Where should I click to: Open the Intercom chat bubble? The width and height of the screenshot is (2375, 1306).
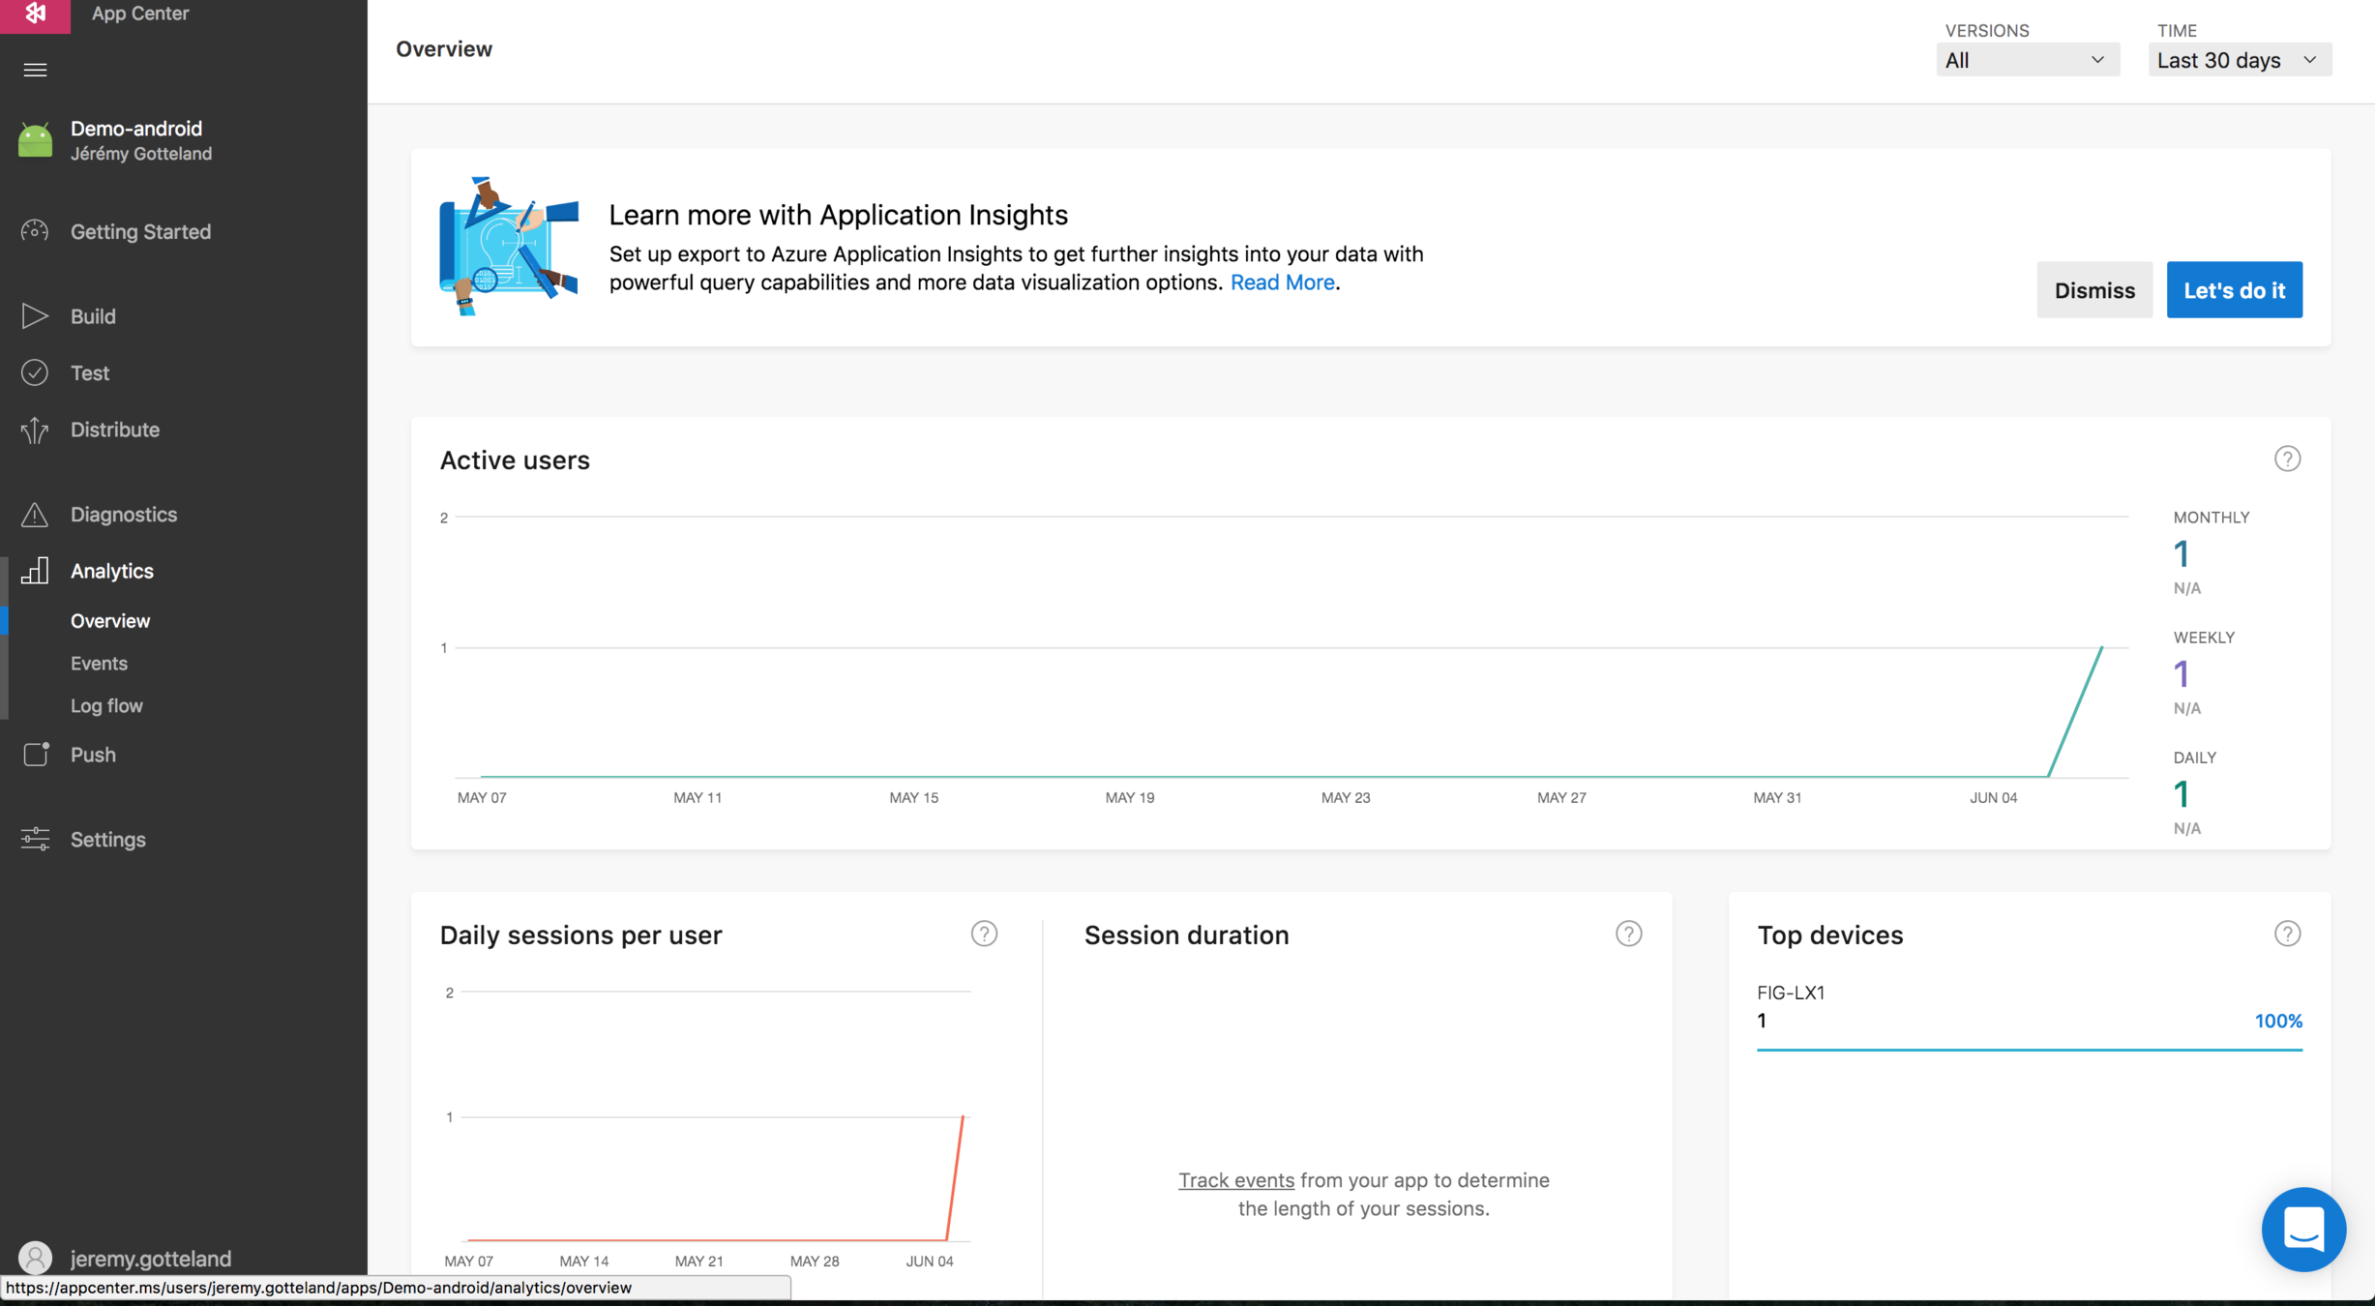[2303, 1229]
